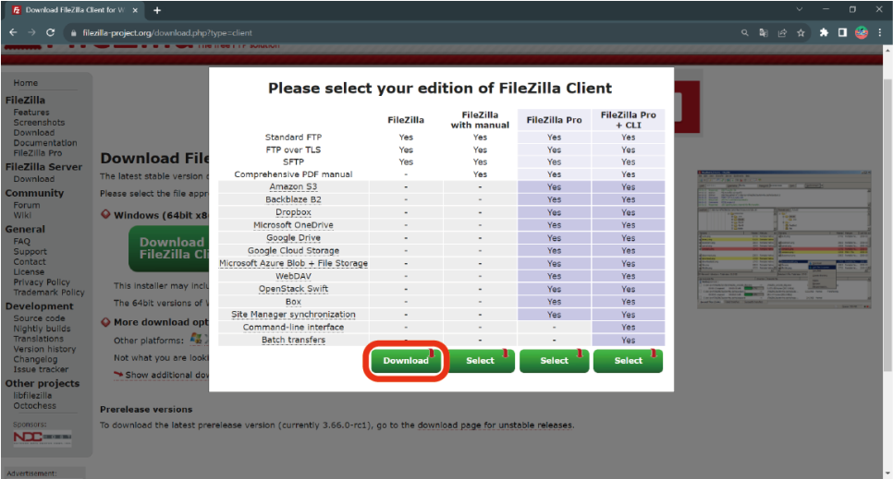Click the WebDAV feature link

293,277
